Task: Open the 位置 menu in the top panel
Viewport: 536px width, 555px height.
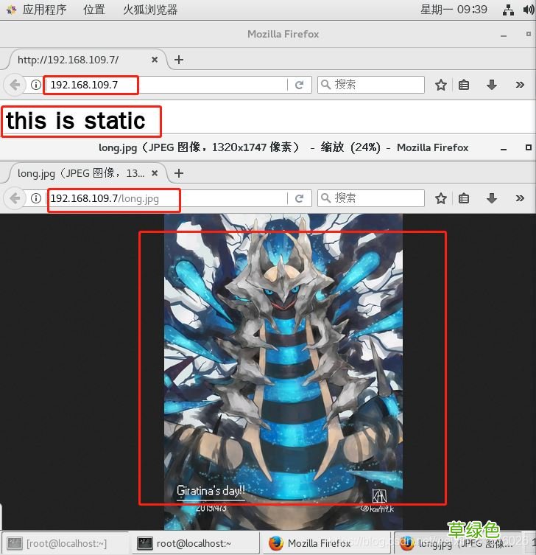Action: (94, 10)
